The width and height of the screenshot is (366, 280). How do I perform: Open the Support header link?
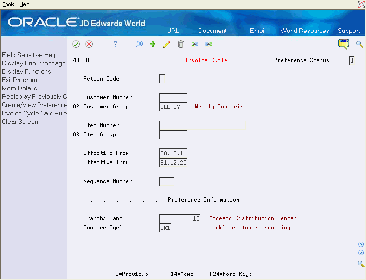coord(348,31)
